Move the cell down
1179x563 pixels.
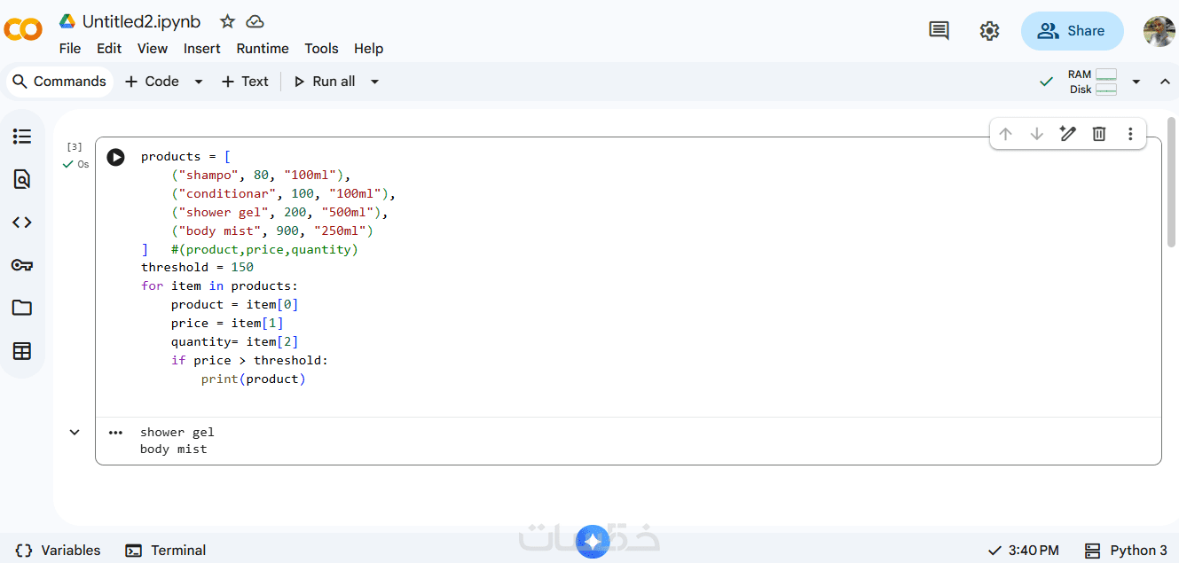pos(1036,134)
